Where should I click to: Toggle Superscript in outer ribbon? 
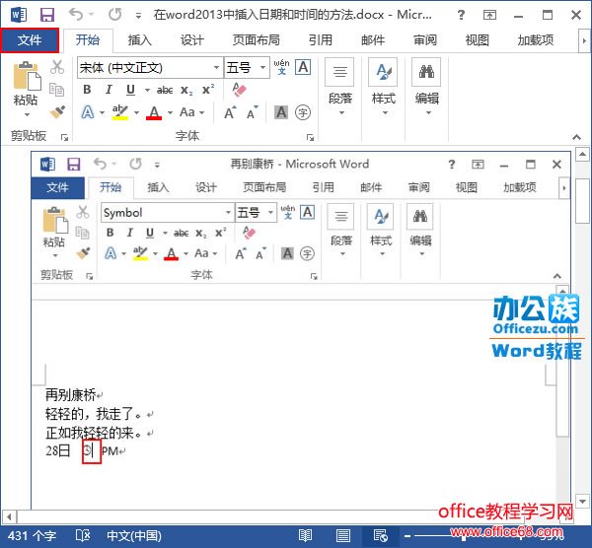208,90
